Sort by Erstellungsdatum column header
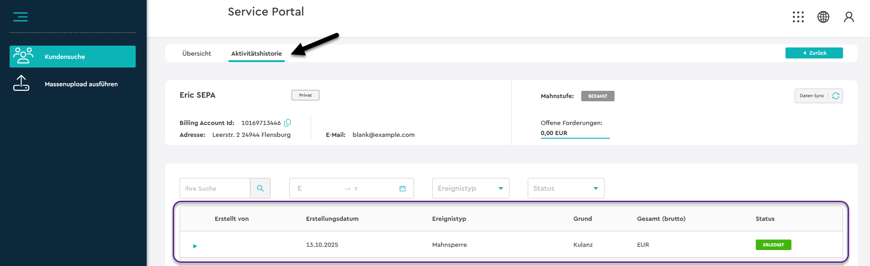 coord(332,219)
